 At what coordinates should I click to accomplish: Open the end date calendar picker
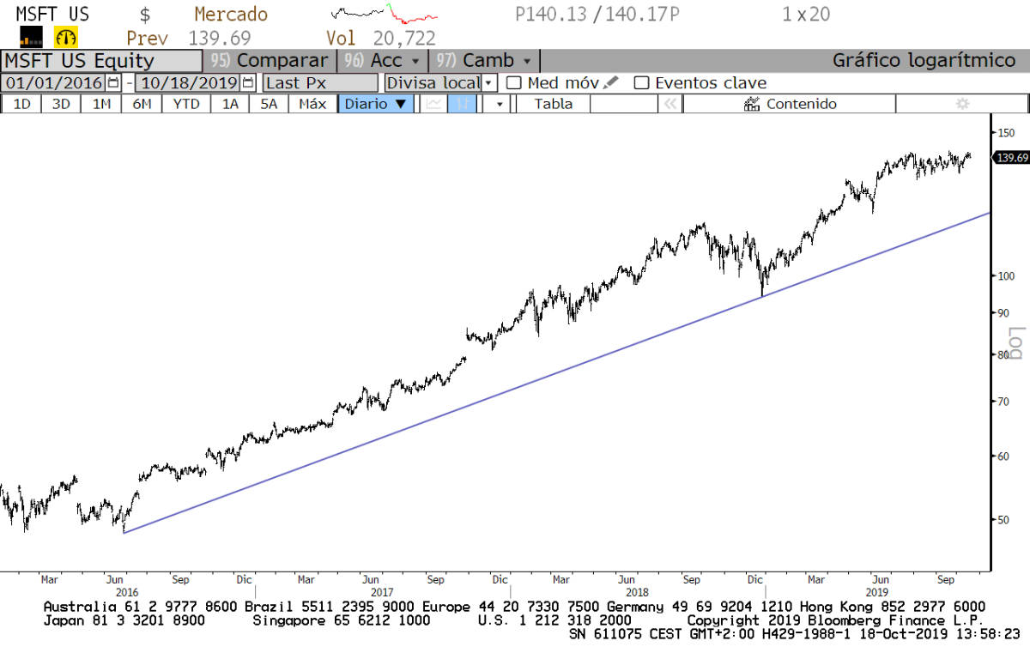[248, 83]
